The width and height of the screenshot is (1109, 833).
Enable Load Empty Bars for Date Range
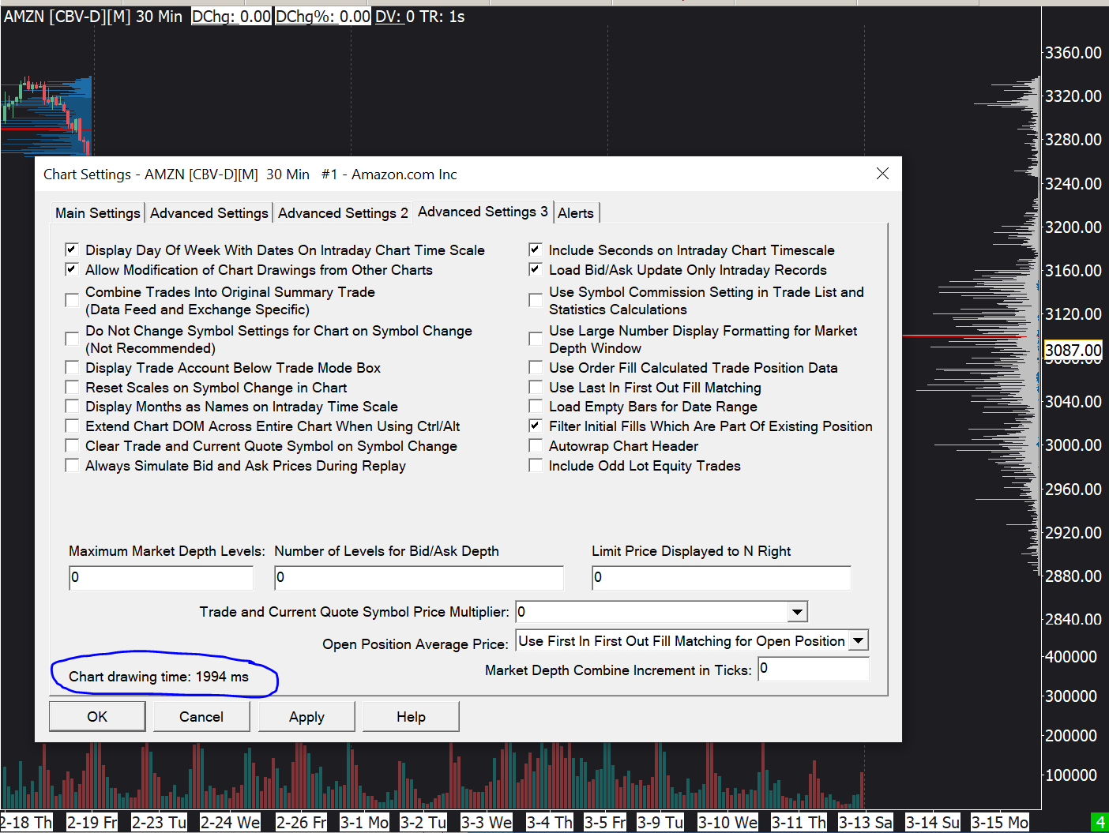(536, 407)
